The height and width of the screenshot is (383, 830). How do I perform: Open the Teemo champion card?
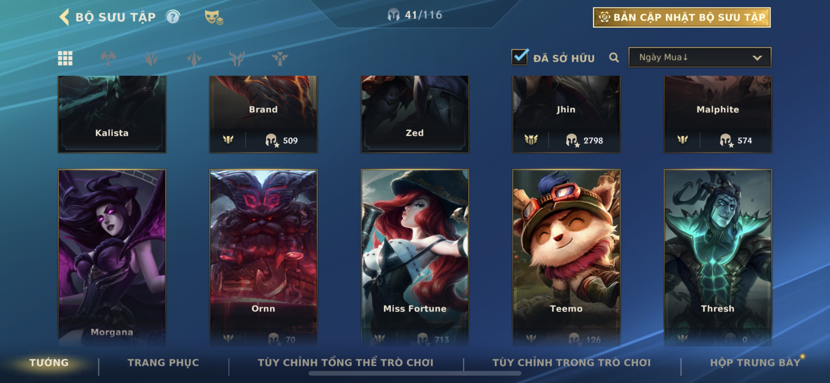pyautogui.click(x=566, y=257)
